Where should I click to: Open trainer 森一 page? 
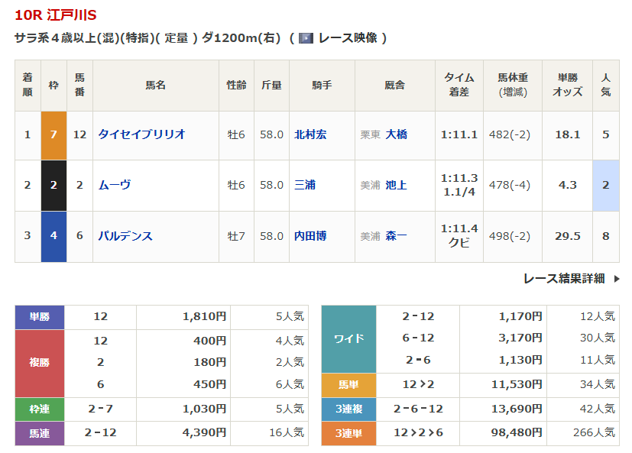[396, 236]
